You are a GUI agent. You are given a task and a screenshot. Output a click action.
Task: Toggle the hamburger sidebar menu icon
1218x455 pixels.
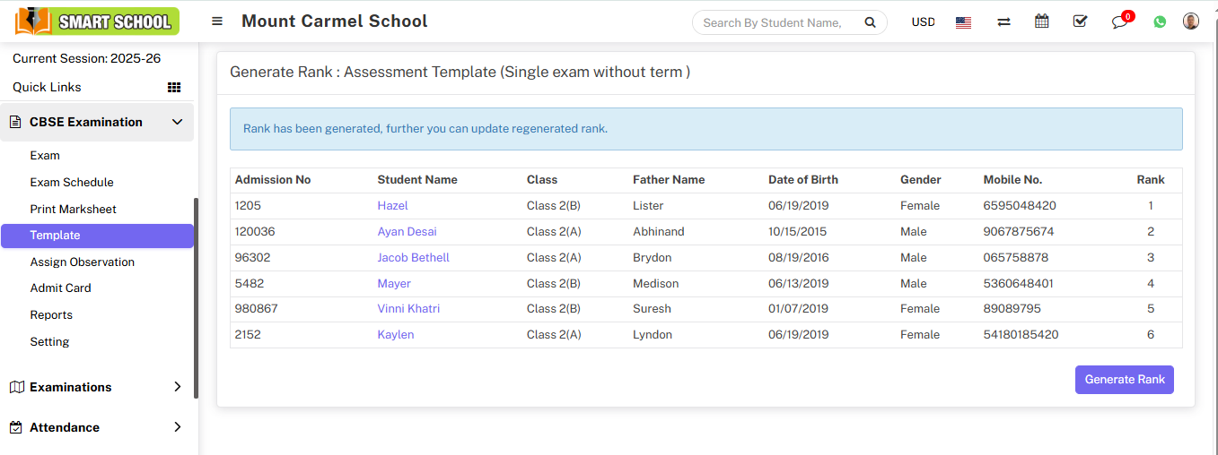point(217,21)
